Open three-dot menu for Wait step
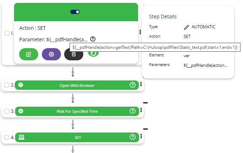The image size is (243, 153). click(141, 111)
